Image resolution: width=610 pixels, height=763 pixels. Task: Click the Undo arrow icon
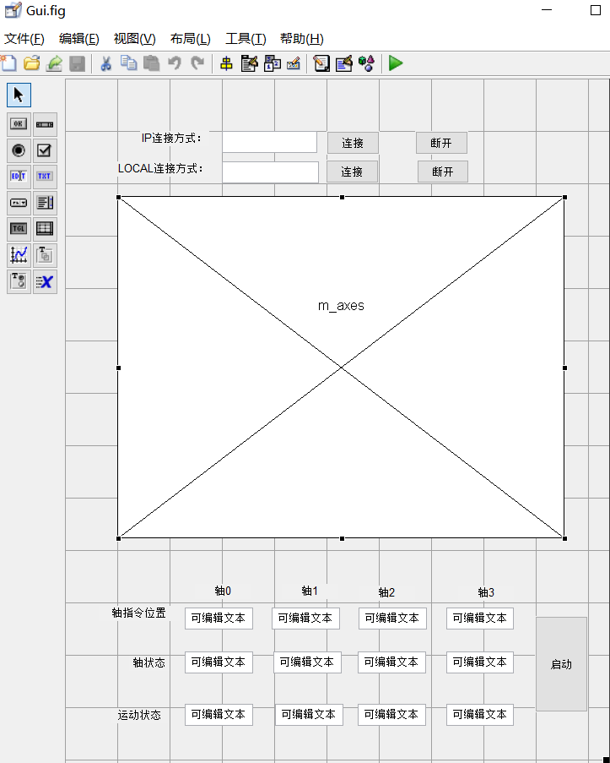175,63
